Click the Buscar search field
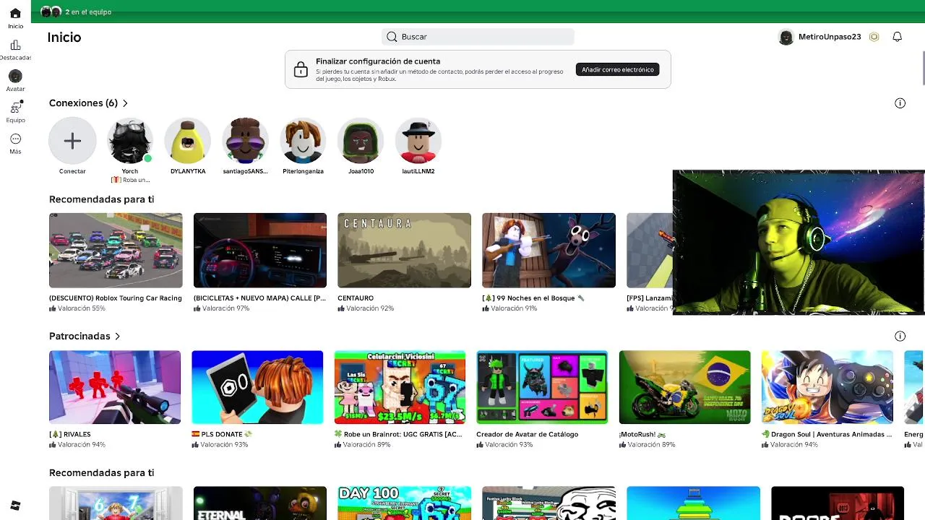 478,37
